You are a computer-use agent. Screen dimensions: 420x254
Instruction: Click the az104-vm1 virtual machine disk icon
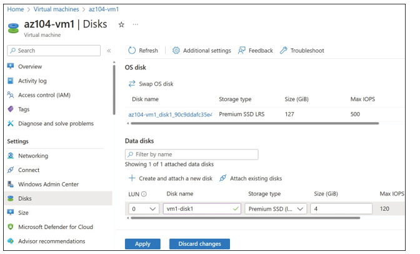click(x=13, y=28)
